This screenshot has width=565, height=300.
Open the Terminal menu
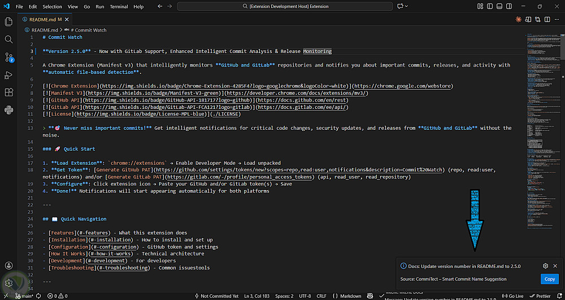(x=119, y=7)
